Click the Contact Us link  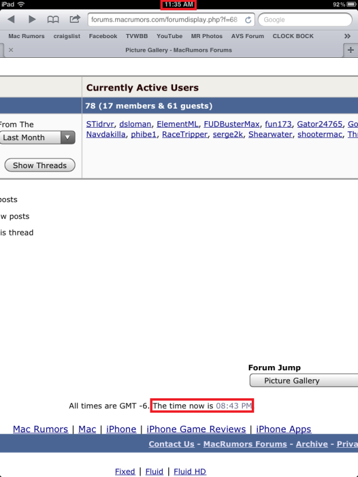point(171,444)
